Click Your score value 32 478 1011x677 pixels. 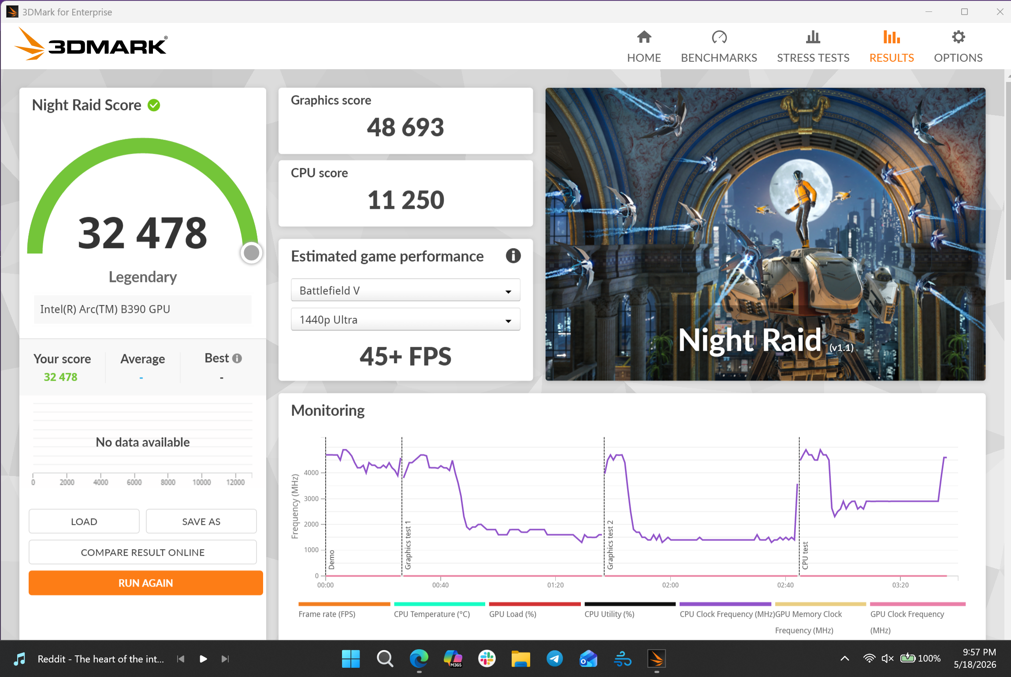point(60,377)
